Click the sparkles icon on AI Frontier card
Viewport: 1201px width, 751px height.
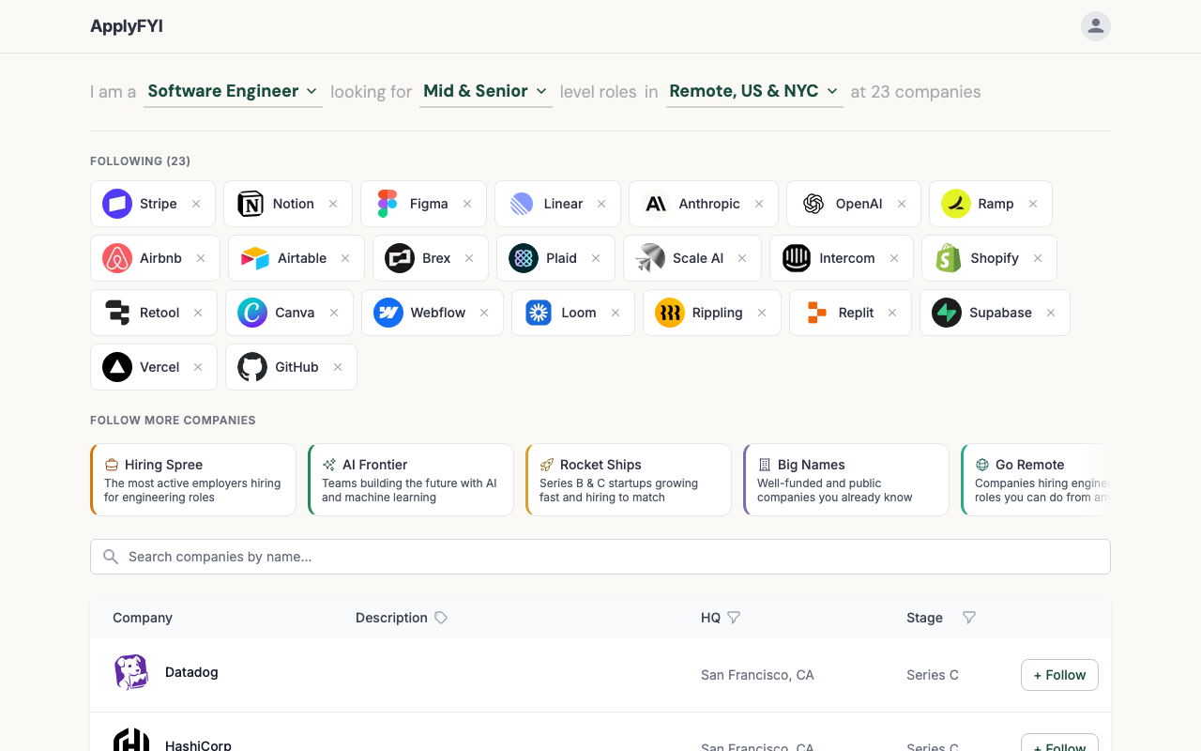(329, 464)
